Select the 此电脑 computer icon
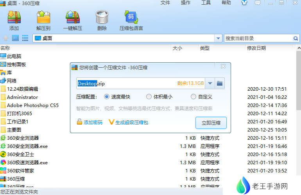 [x=3, y=56]
